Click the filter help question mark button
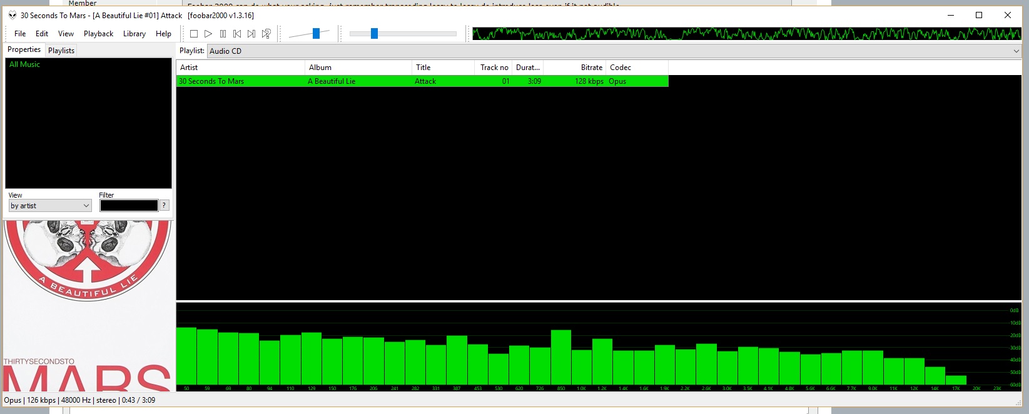Image resolution: width=1029 pixels, height=414 pixels. click(x=165, y=205)
